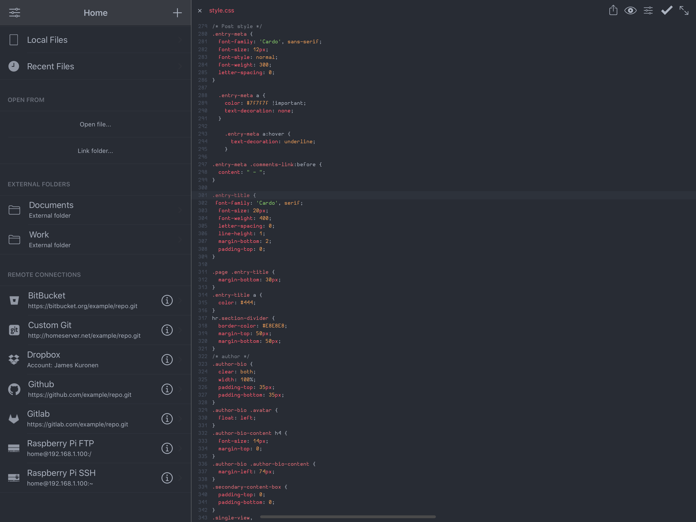Open the Work external folder

tap(95, 239)
